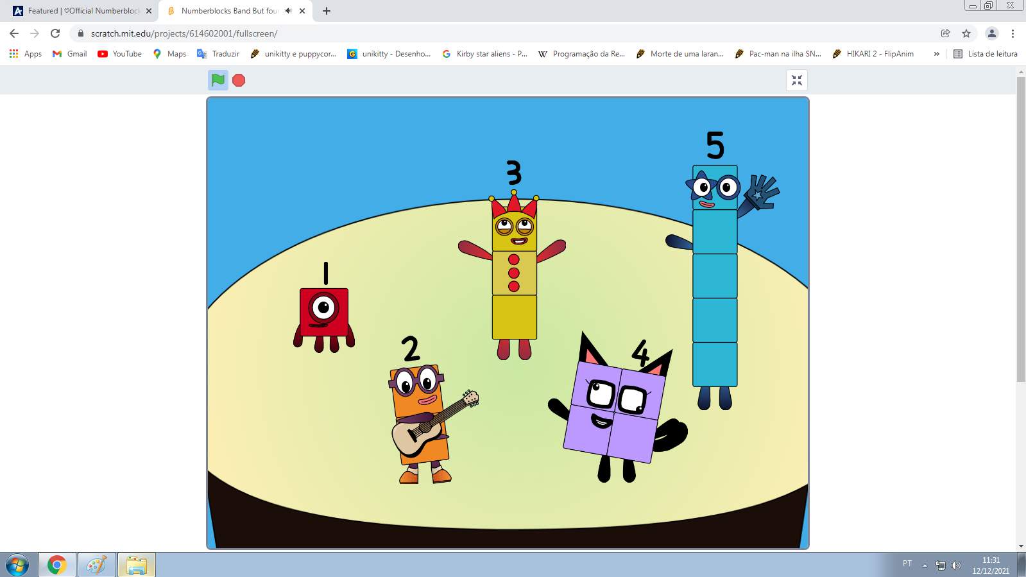Viewport: 1026px width, 577px height.
Task: Click the green flag to start project
Action: pos(218,80)
